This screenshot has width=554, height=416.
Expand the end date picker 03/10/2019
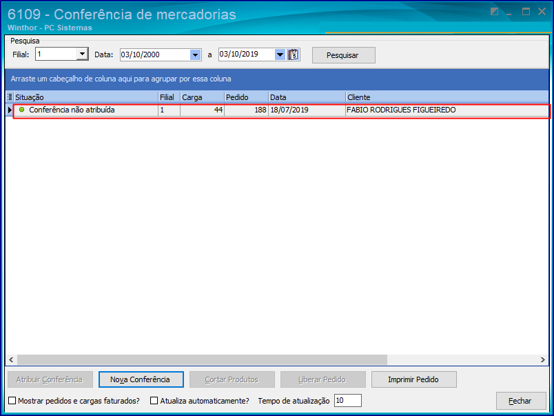280,55
